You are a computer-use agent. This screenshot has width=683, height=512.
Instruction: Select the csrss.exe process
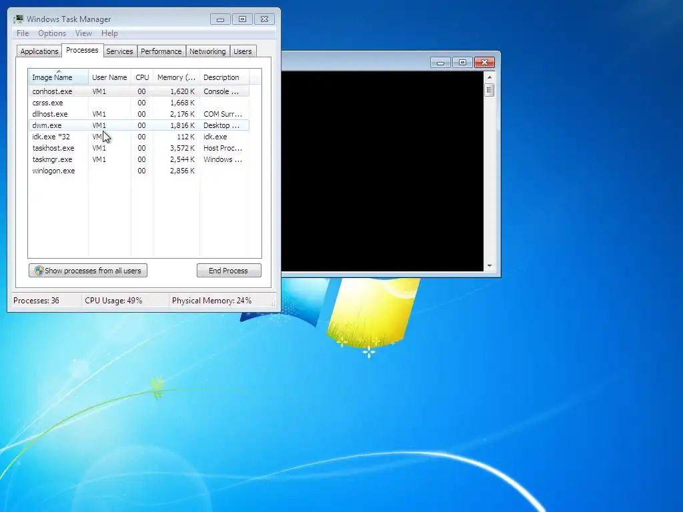coord(139,103)
